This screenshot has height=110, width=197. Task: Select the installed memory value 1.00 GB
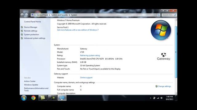pyautogui.click(x=83, y=62)
